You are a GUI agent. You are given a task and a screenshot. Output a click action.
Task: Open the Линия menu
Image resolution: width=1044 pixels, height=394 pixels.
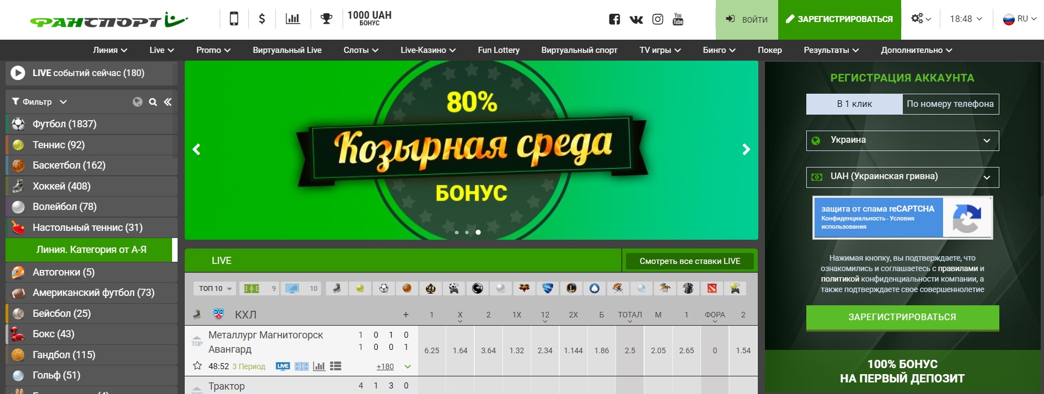click(110, 50)
